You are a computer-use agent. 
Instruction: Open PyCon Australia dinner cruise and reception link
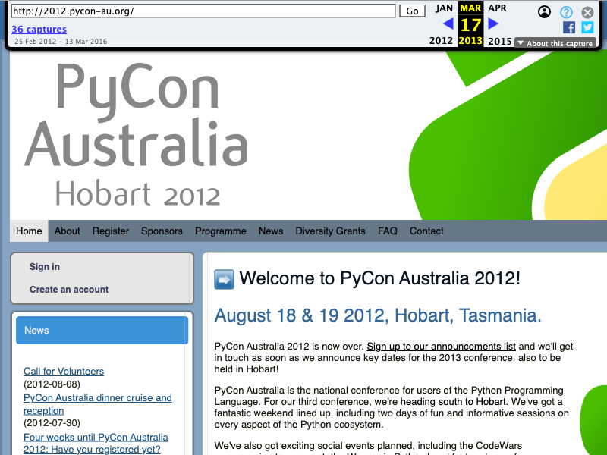[98, 404]
